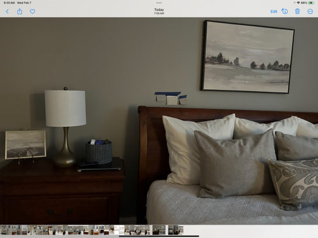Screen dimensions: 318x238
Task: Show photo info with the sparkle info icon
Action: click(x=285, y=11)
